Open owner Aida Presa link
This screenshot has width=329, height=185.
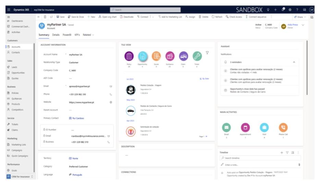pyautogui.click(x=292, y=25)
